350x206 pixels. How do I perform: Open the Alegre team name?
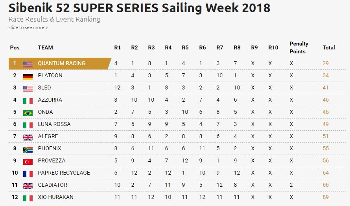(x=48, y=136)
